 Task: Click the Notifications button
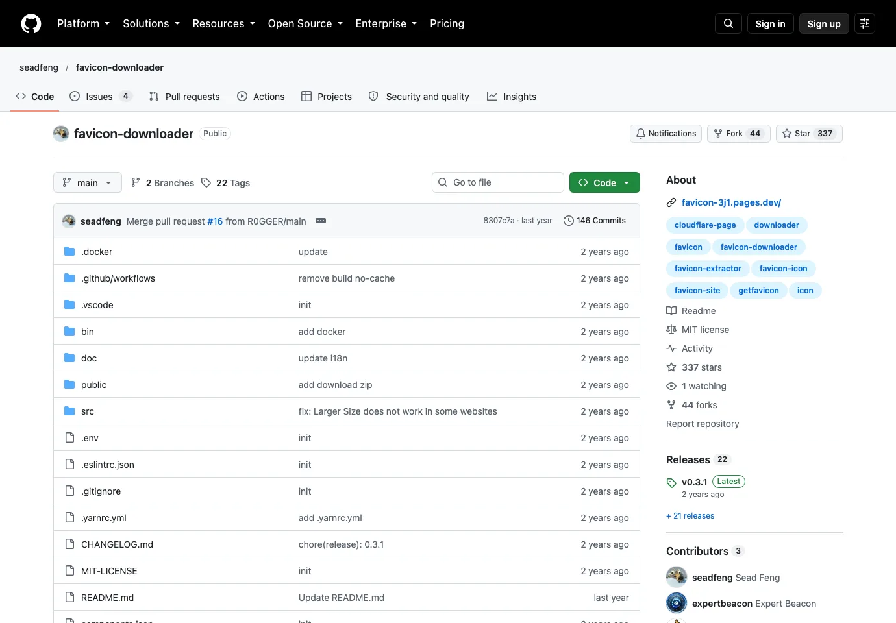[x=666, y=134]
